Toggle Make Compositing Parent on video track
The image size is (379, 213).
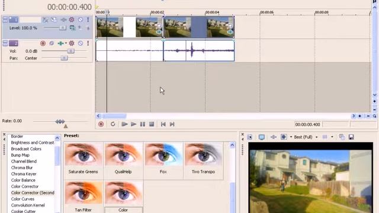(79, 28)
